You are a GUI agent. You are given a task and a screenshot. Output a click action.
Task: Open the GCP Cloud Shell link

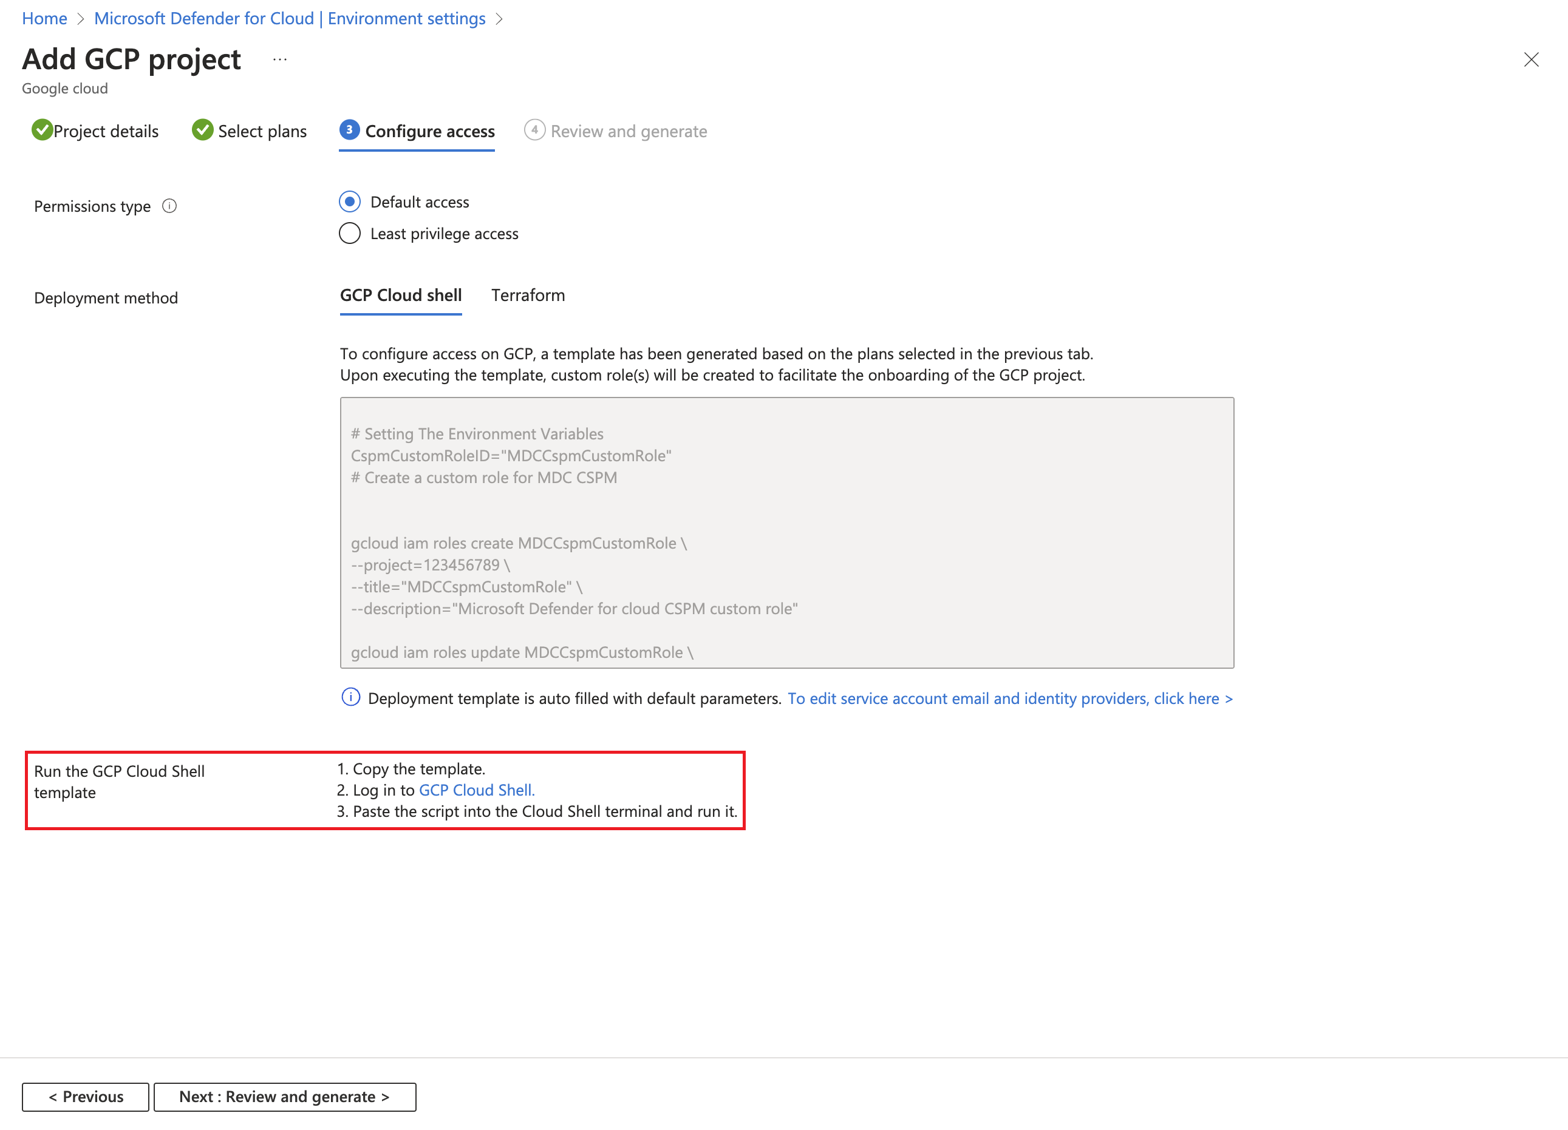coord(477,790)
